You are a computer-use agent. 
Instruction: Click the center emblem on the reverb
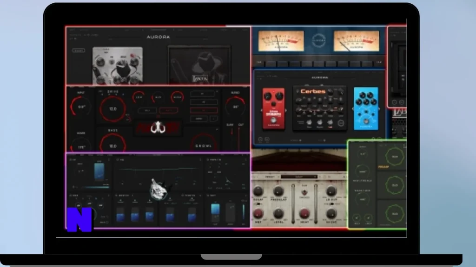point(304,192)
